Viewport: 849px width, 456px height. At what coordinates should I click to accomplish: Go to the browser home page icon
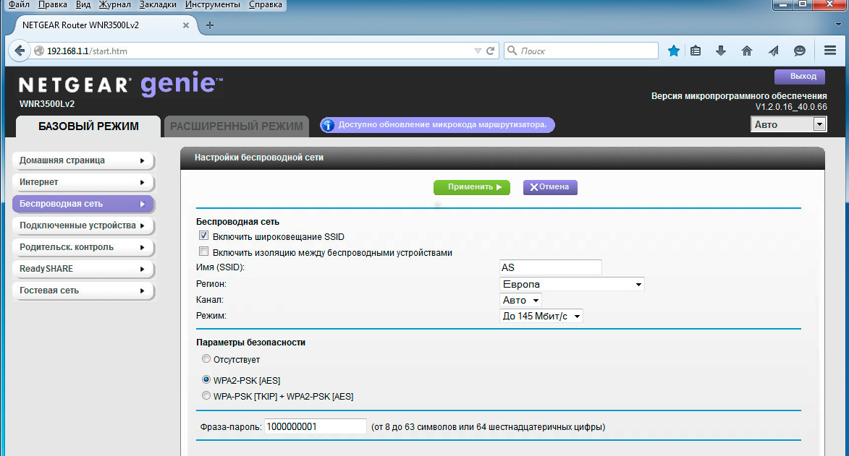[747, 51]
